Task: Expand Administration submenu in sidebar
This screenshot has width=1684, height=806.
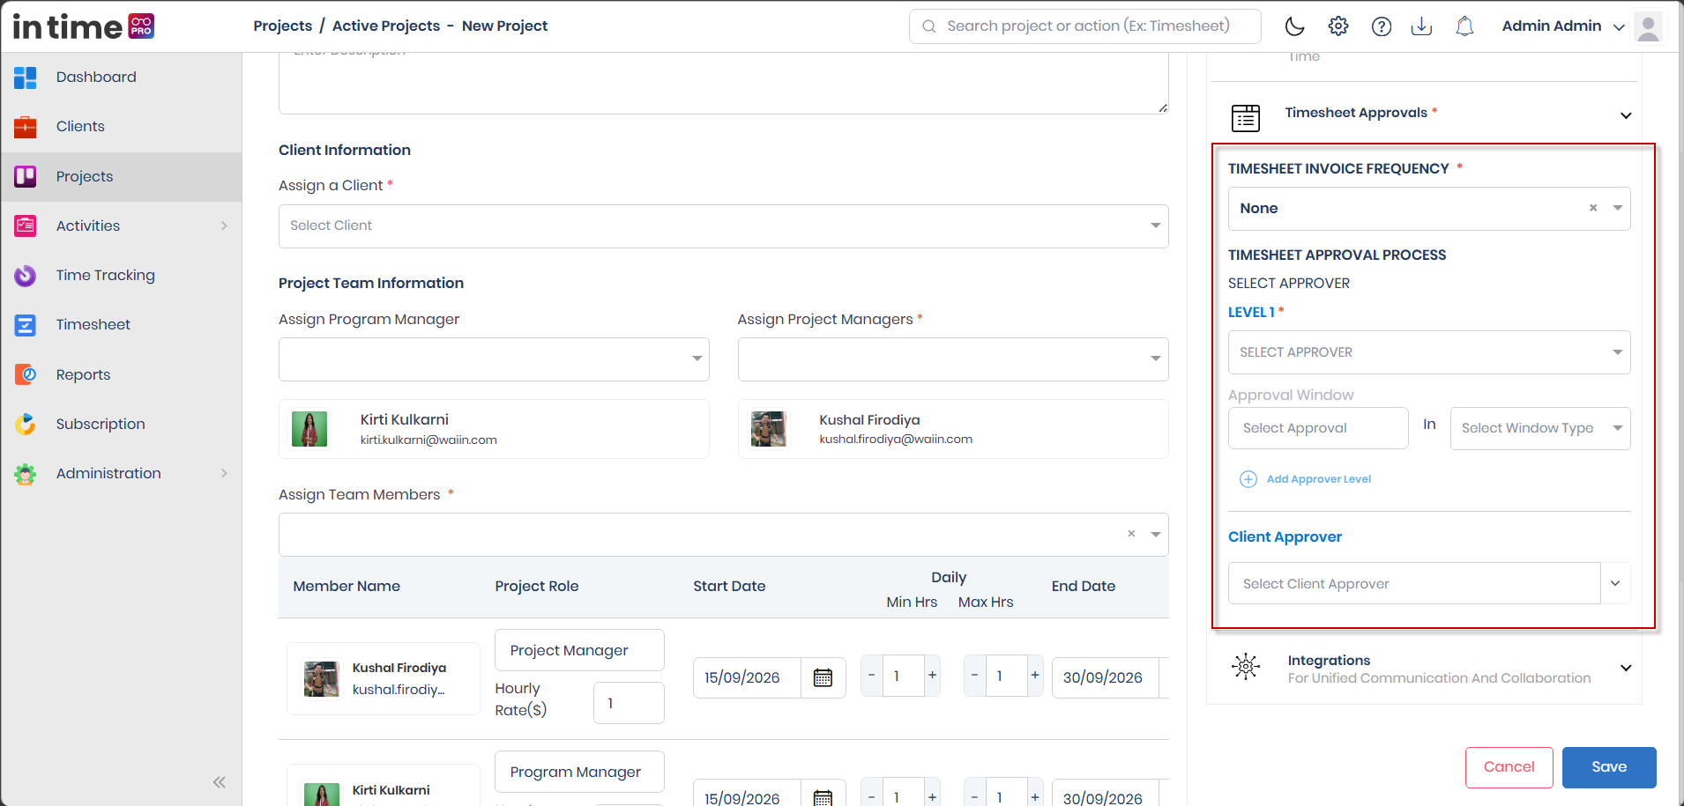Action: tap(224, 473)
